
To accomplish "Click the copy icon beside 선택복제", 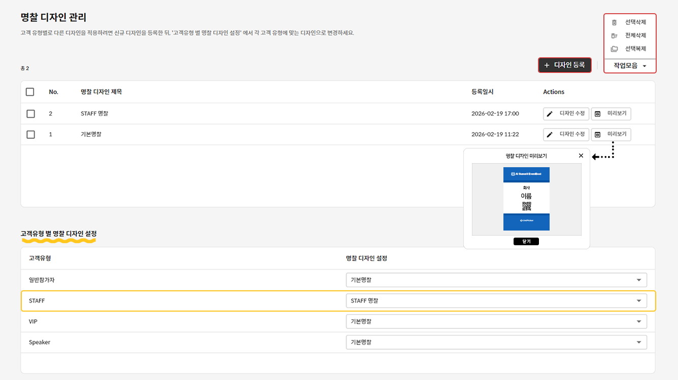I will tap(614, 49).
